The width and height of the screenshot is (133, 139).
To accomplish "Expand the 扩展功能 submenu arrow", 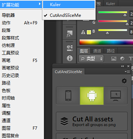I will pos(40,4).
